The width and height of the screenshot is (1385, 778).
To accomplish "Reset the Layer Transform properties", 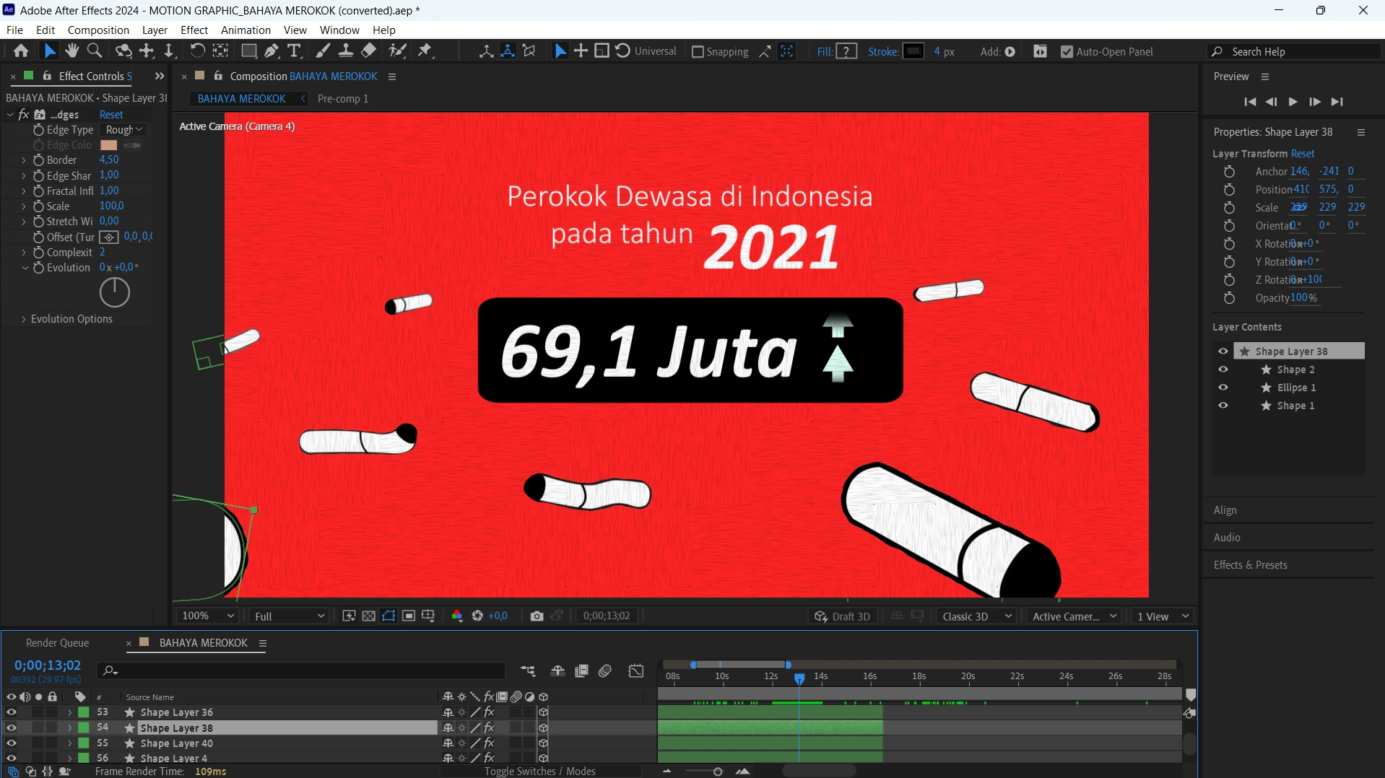I will [1303, 154].
